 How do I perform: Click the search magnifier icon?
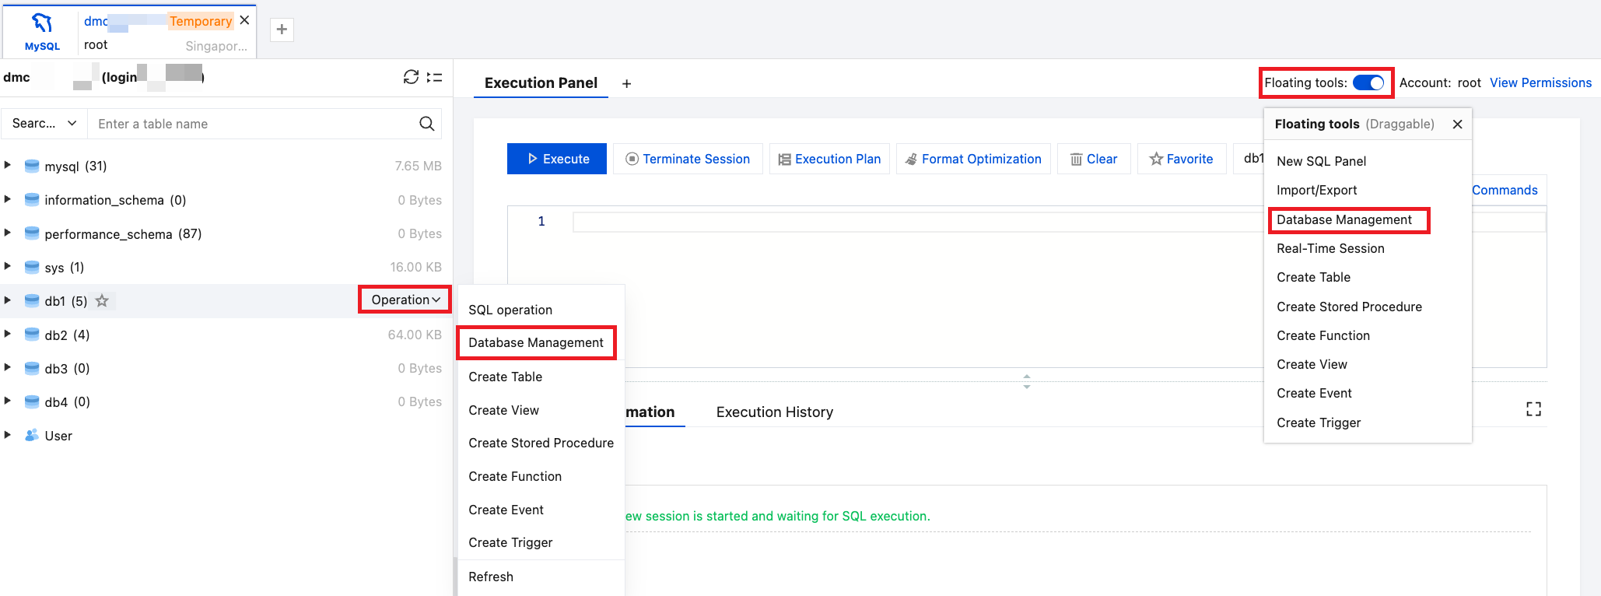[x=426, y=124]
